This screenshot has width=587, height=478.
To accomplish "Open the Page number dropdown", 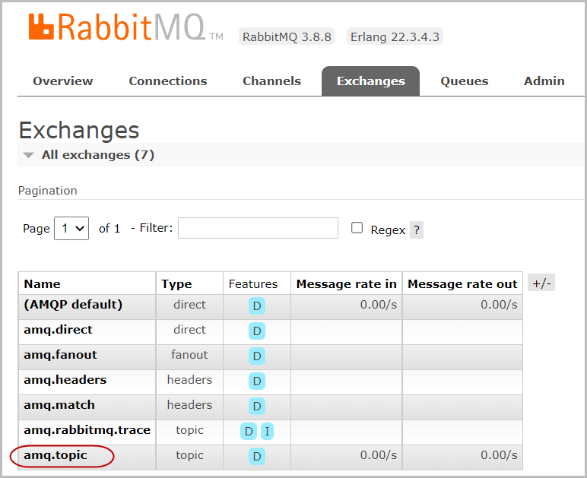I will 71,228.
